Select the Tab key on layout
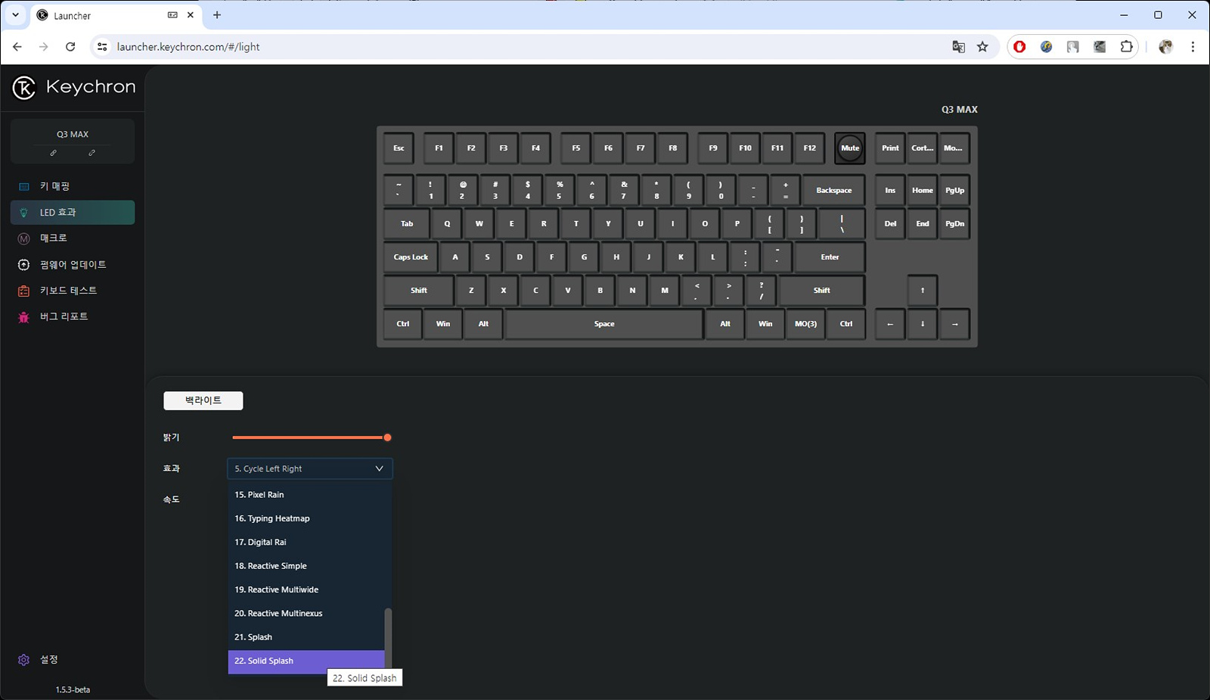This screenshot has height=700, width=1210. point(407,224)
